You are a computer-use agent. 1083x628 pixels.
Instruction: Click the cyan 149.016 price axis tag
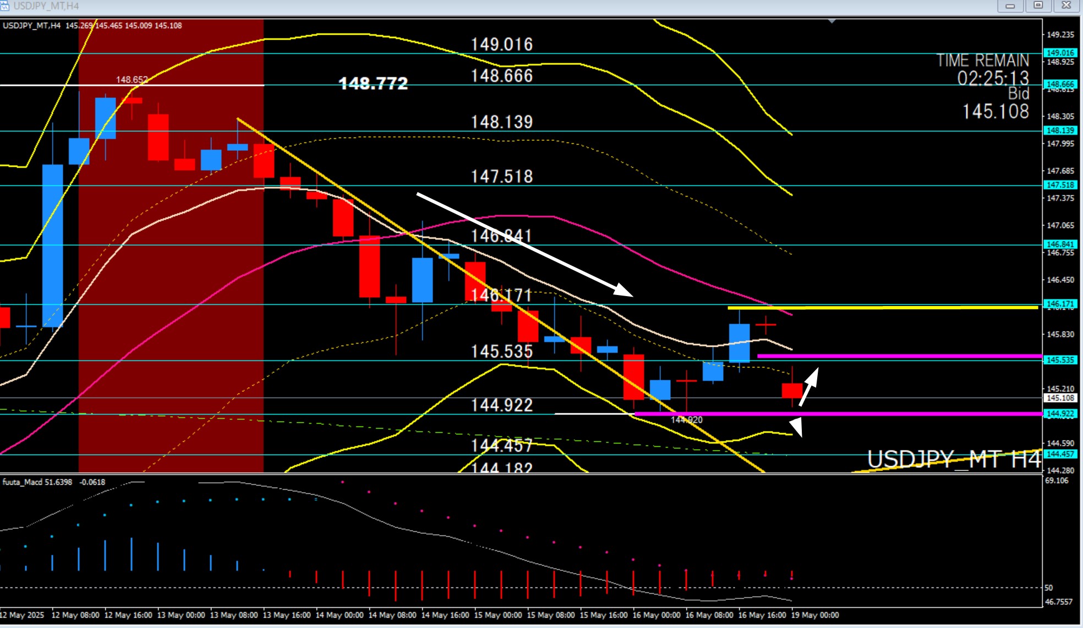1060,53
